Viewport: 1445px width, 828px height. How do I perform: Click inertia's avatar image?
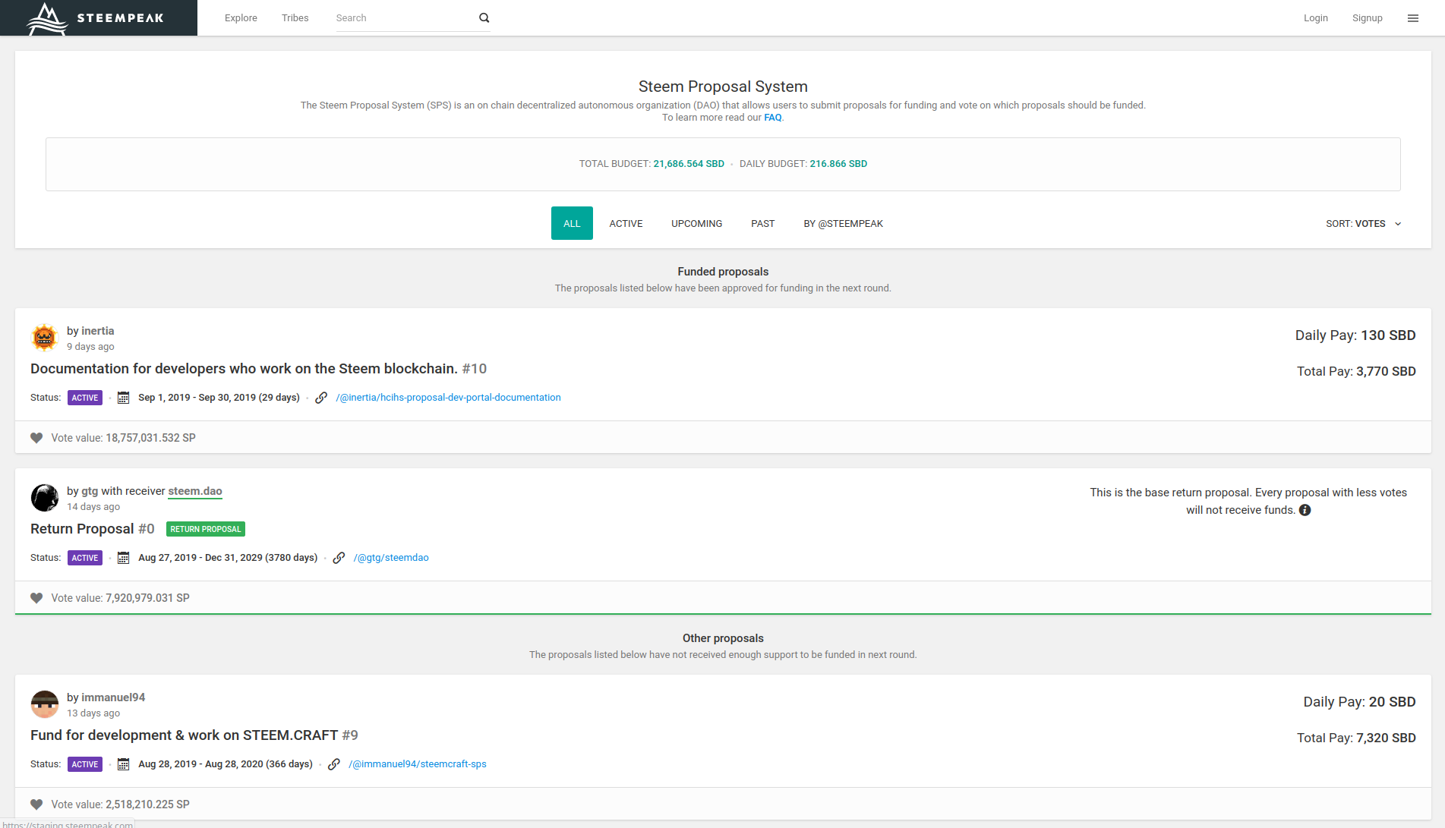tap(45, 337)
